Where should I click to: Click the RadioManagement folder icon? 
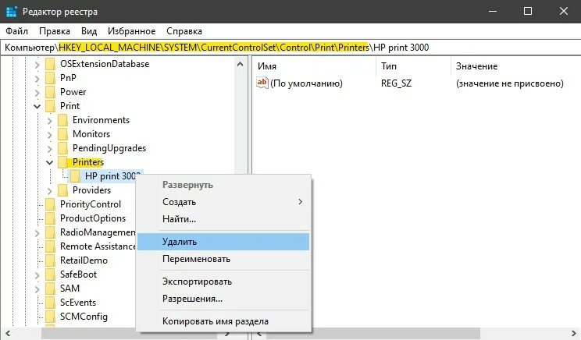coord(51,232)
